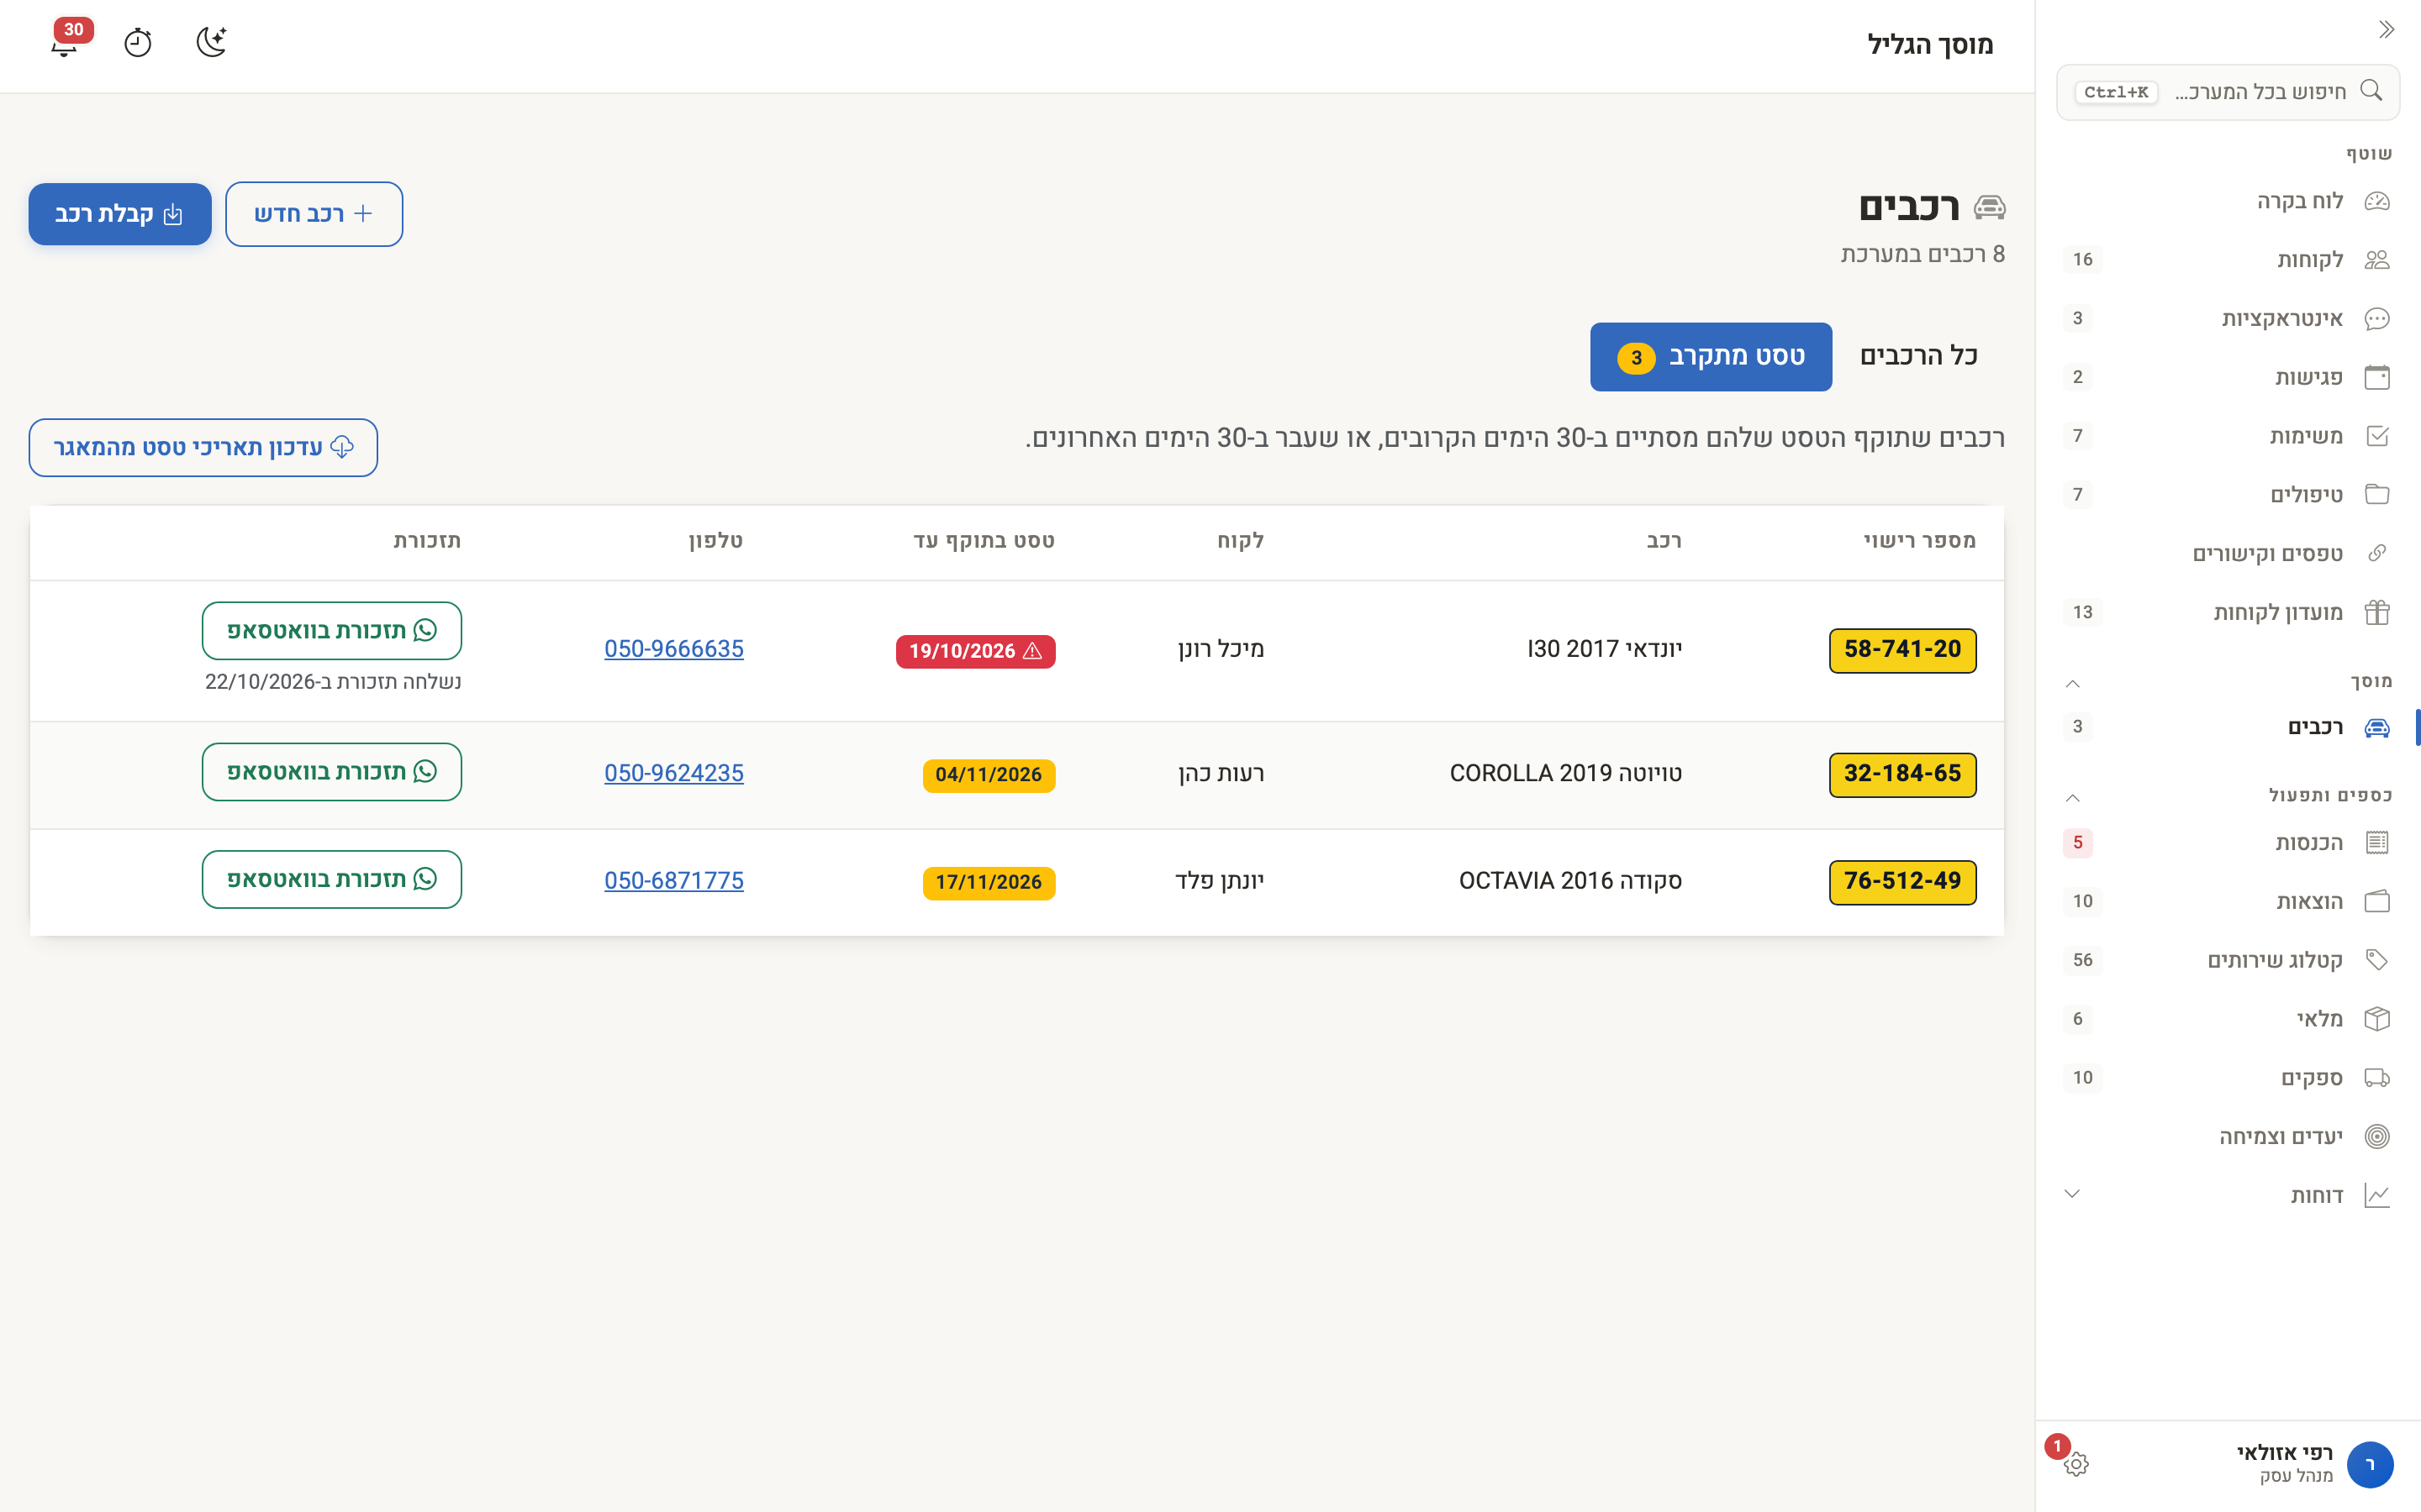Open ספקים truck icon
2421x1512 pixels.
[2377, 1078]
